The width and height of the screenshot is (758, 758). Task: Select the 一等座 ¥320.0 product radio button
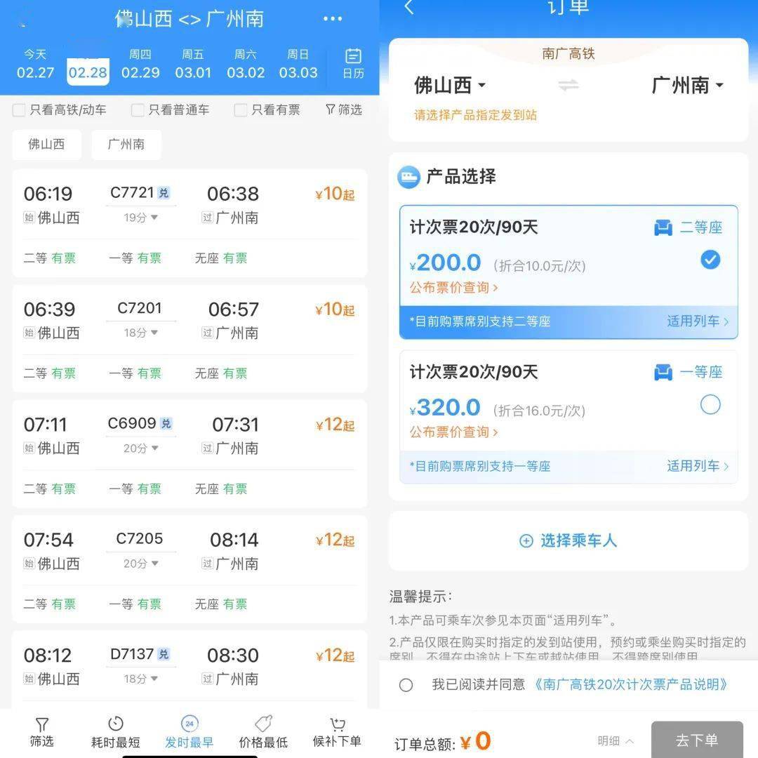point(710,405)
